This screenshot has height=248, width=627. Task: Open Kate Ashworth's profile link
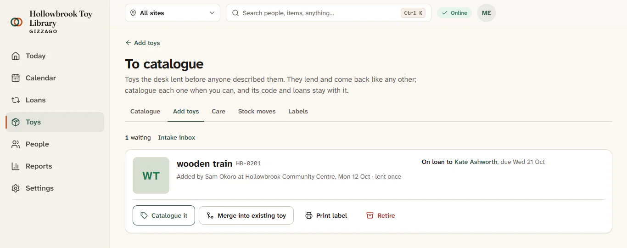(476, 162)
